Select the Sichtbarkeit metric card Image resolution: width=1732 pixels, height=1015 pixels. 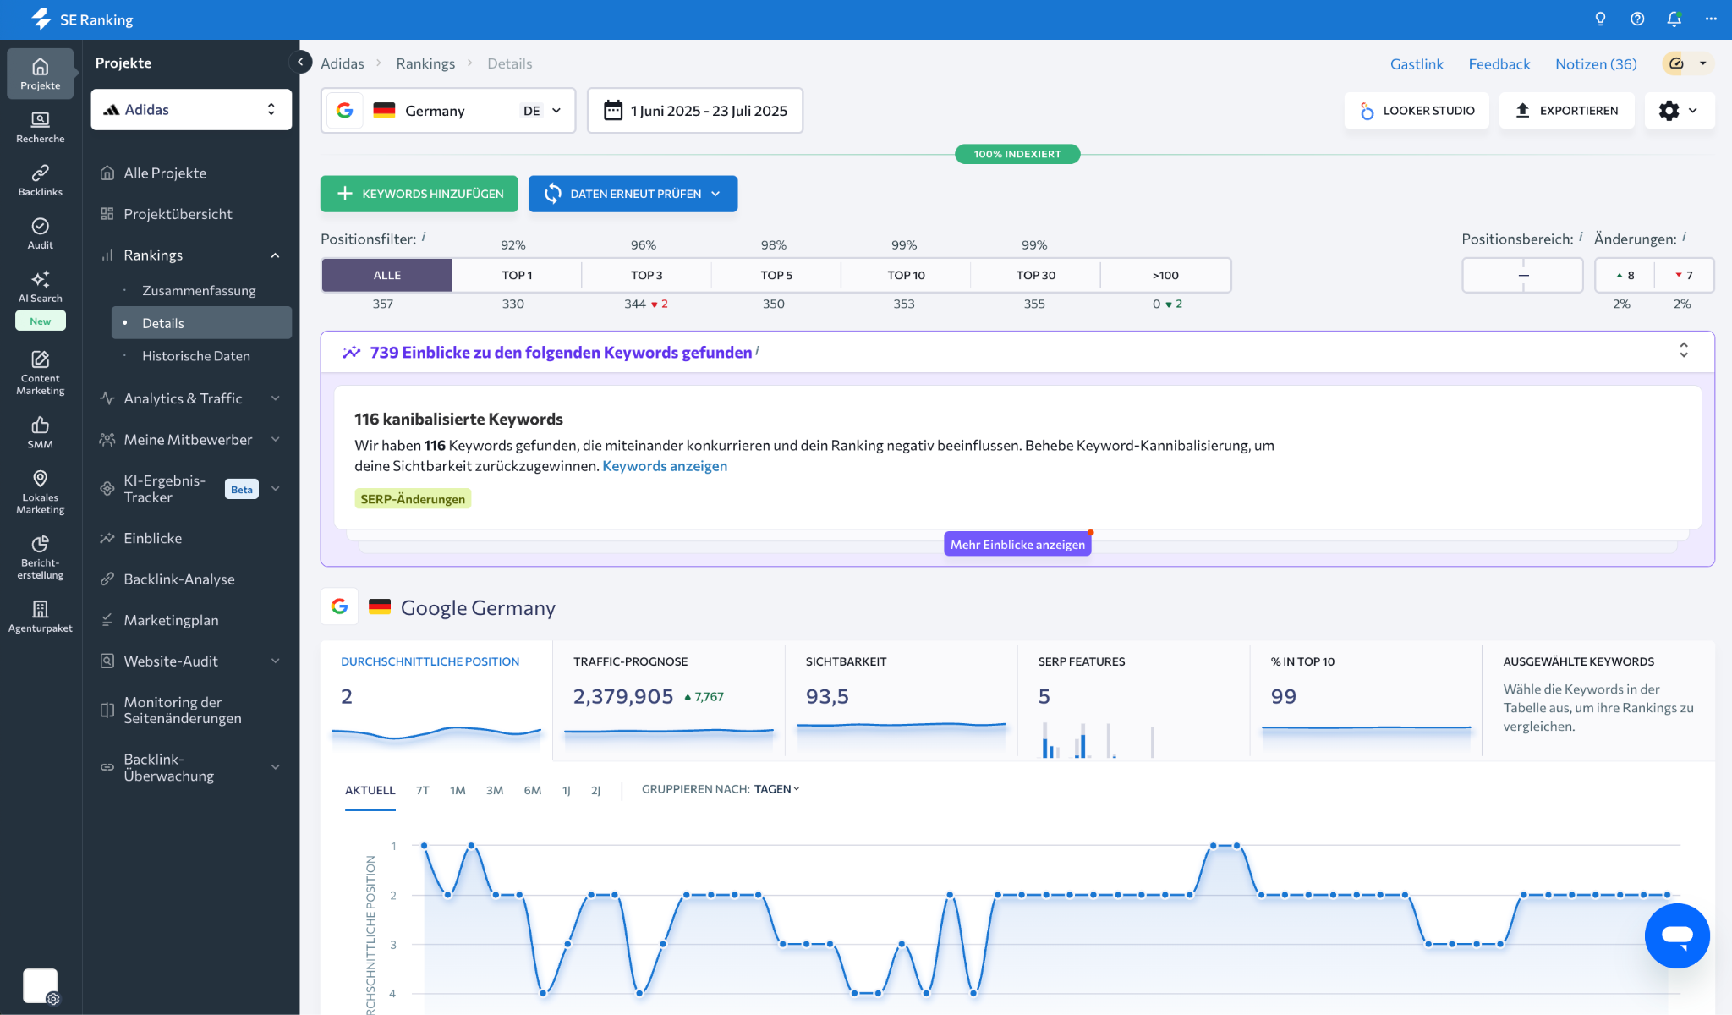coord(901,700)
